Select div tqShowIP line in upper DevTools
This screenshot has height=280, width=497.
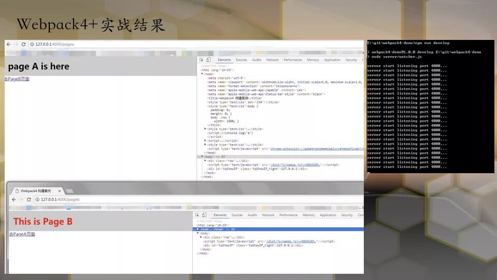pyautogui.click(x=258, y=169)
